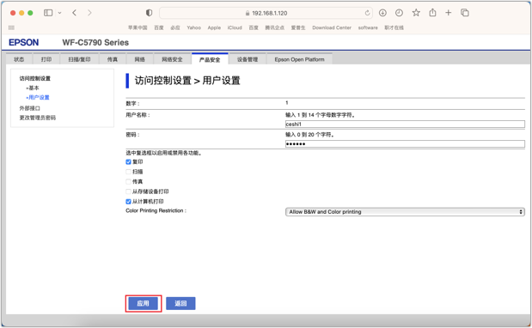
Task: Select the password input field
Action: (x=405, y=143)
